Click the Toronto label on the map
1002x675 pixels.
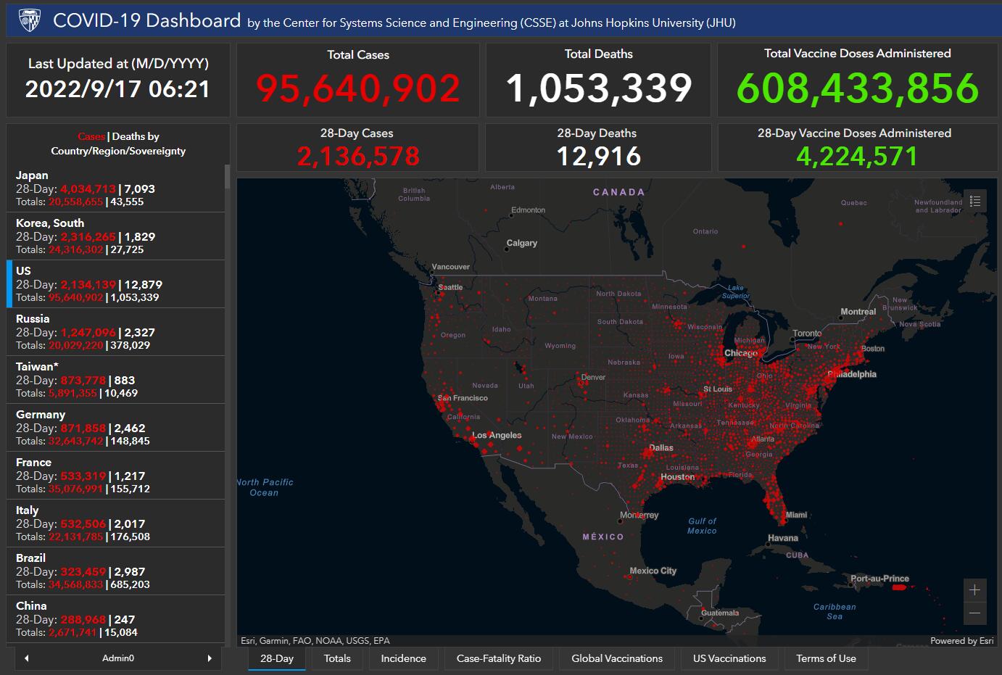[807, 334]
